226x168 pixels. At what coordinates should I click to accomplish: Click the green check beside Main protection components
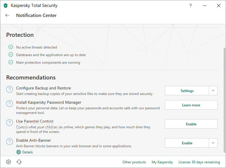pyautogui.click(x=11, y=62)
